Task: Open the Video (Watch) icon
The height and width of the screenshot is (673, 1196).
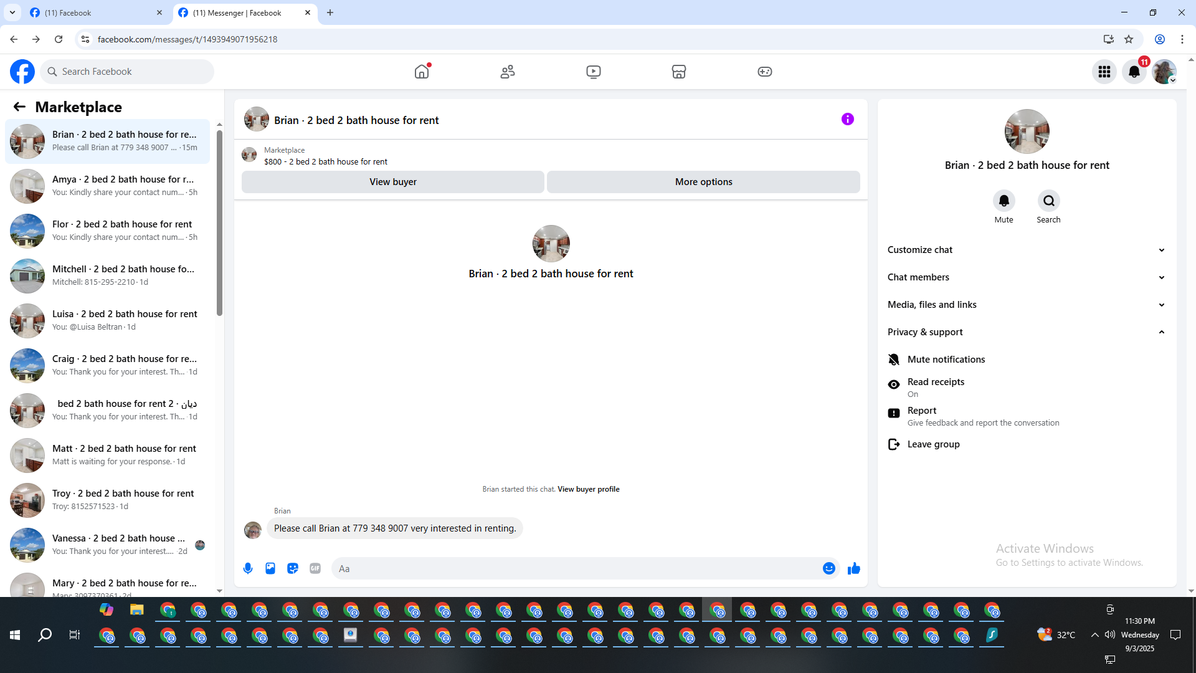Action: point(594,72)
